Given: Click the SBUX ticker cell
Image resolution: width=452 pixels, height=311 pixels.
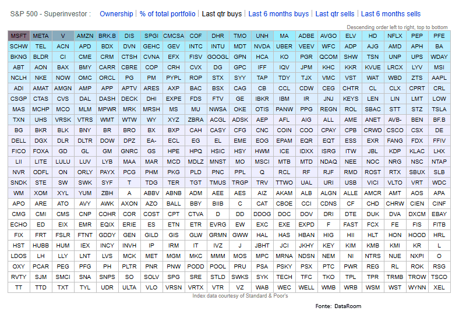Looking at the screenshot, I should point(417,172).
